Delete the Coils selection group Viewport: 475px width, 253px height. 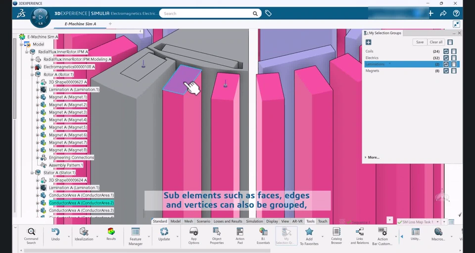[454, 51]
